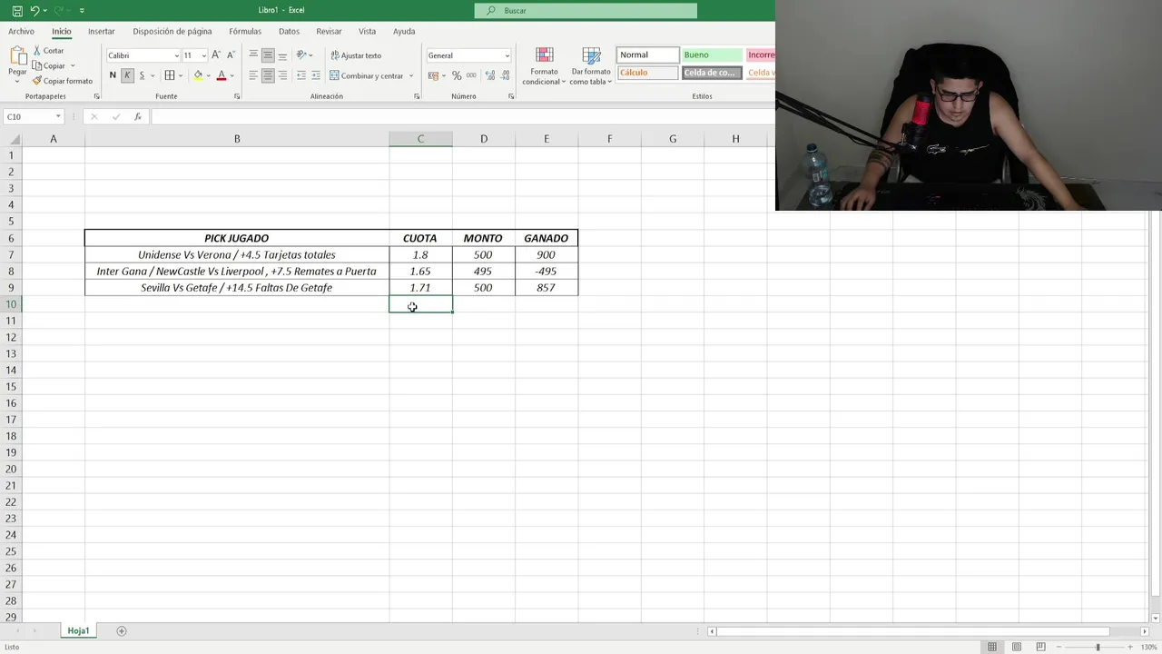Apply percent style with % icon
Screen dimensions: 1162x654
[457, 75]
